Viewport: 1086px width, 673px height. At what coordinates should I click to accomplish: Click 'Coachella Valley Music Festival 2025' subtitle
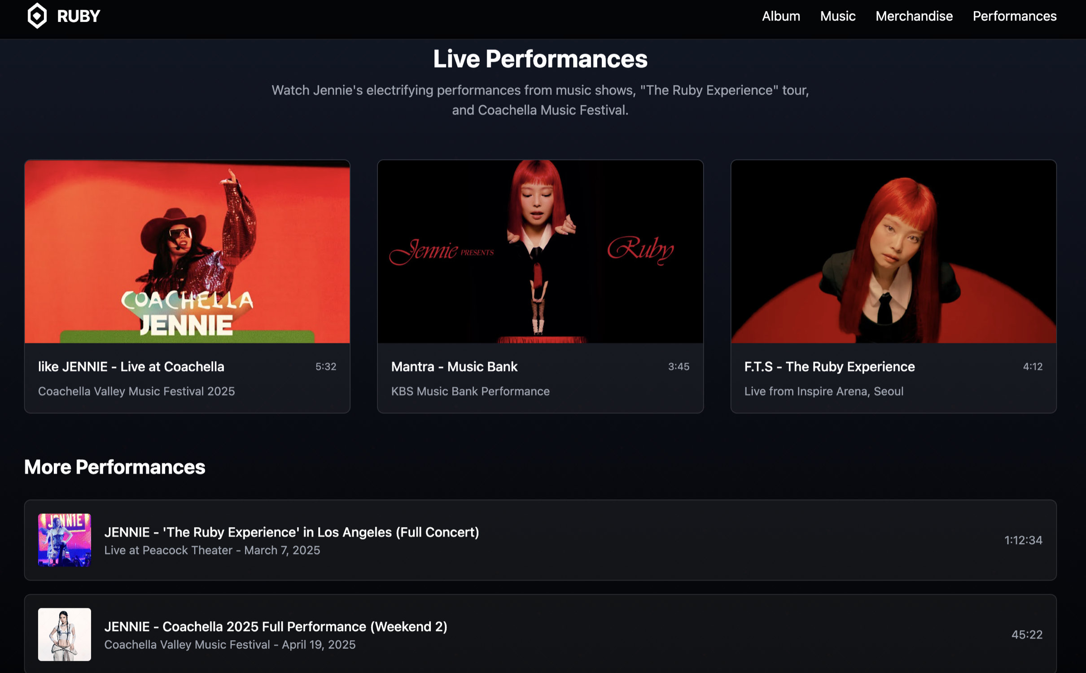[136, 391]
